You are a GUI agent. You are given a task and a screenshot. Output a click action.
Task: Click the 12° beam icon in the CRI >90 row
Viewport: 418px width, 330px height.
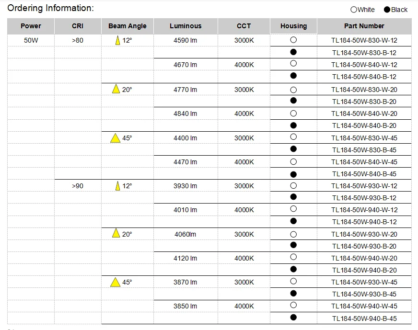point(117,186)
